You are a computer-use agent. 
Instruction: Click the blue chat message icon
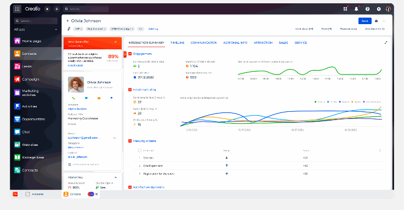(86, 98)
